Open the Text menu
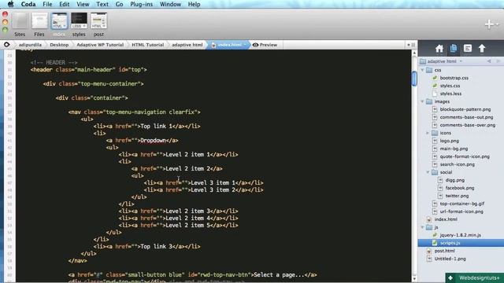Image resolution: width=504 pixels, height=283 pixels. coord(102,4)
